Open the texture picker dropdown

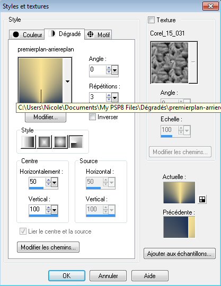(193, 62)
